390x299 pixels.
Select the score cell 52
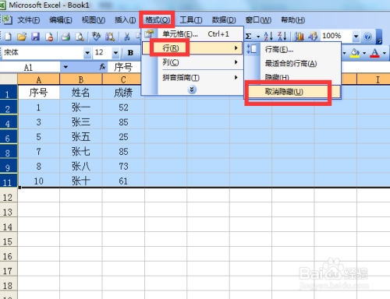click(123, 107)
